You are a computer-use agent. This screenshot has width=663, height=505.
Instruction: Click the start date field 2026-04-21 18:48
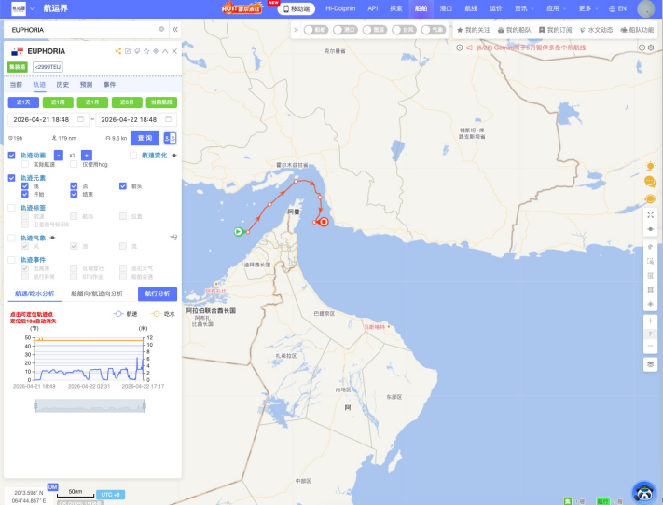[x=47, y=119]
